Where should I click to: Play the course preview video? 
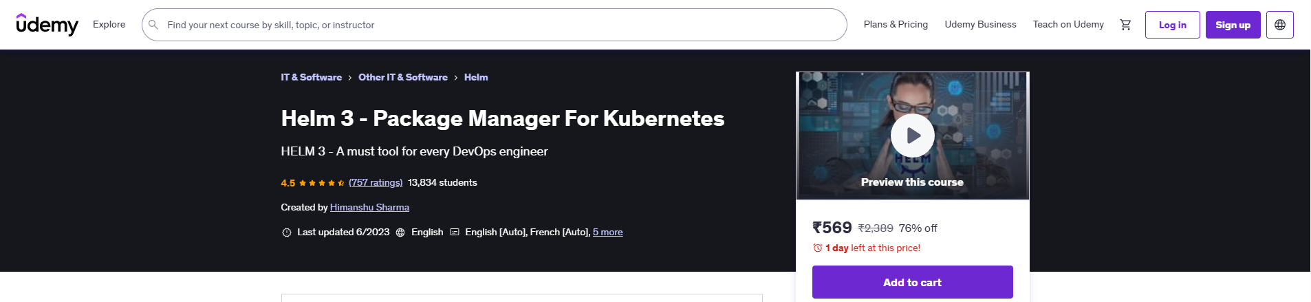[913, 136]
